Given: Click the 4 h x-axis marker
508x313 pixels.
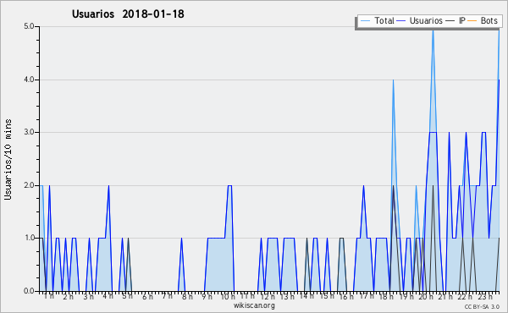Looking at the screenshot, I should click(108, 296).
